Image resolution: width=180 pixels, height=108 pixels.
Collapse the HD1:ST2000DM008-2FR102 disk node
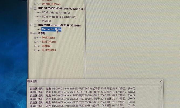pyautogui.click(x=31, y=8)
